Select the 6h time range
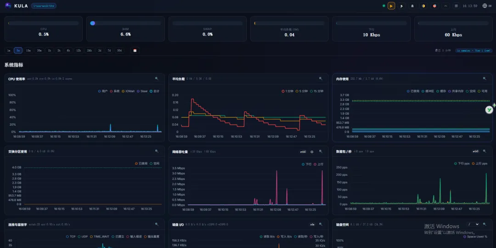 pos(68,50)
